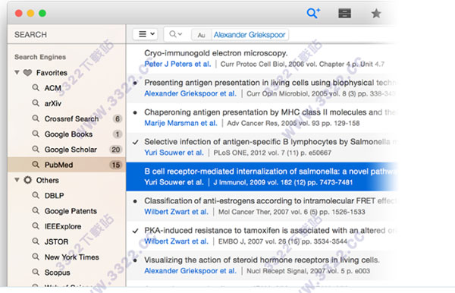Click the PubMed result count badge 15
The width and height of the screenshot is (455, 293).
pyautogui.click(x=116, y=165)
